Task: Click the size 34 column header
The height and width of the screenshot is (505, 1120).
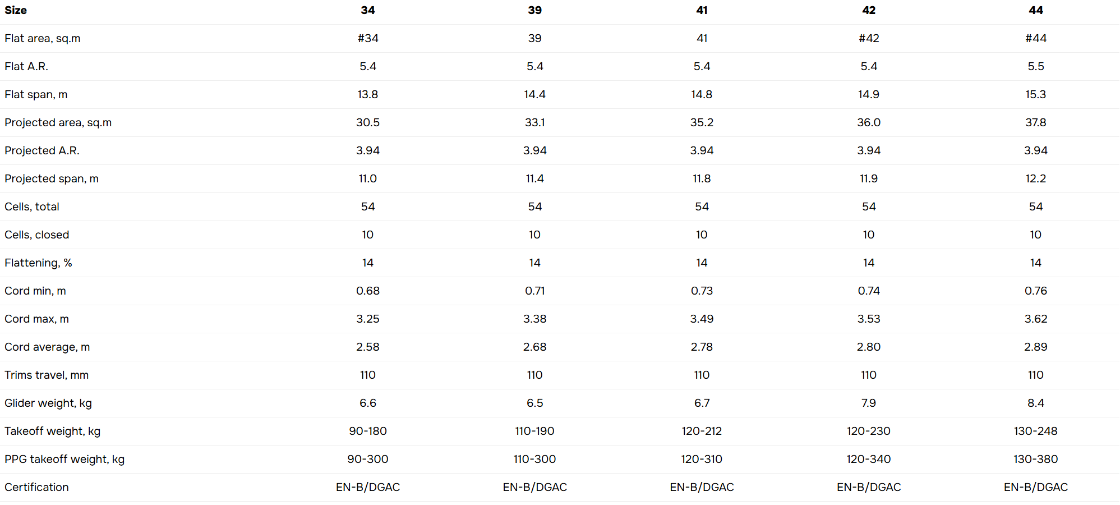Action: tap(368, 10)
